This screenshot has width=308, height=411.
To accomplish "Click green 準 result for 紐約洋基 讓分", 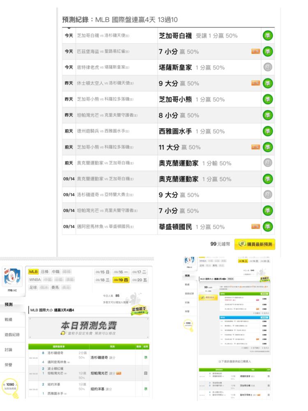I will [146, 389].
